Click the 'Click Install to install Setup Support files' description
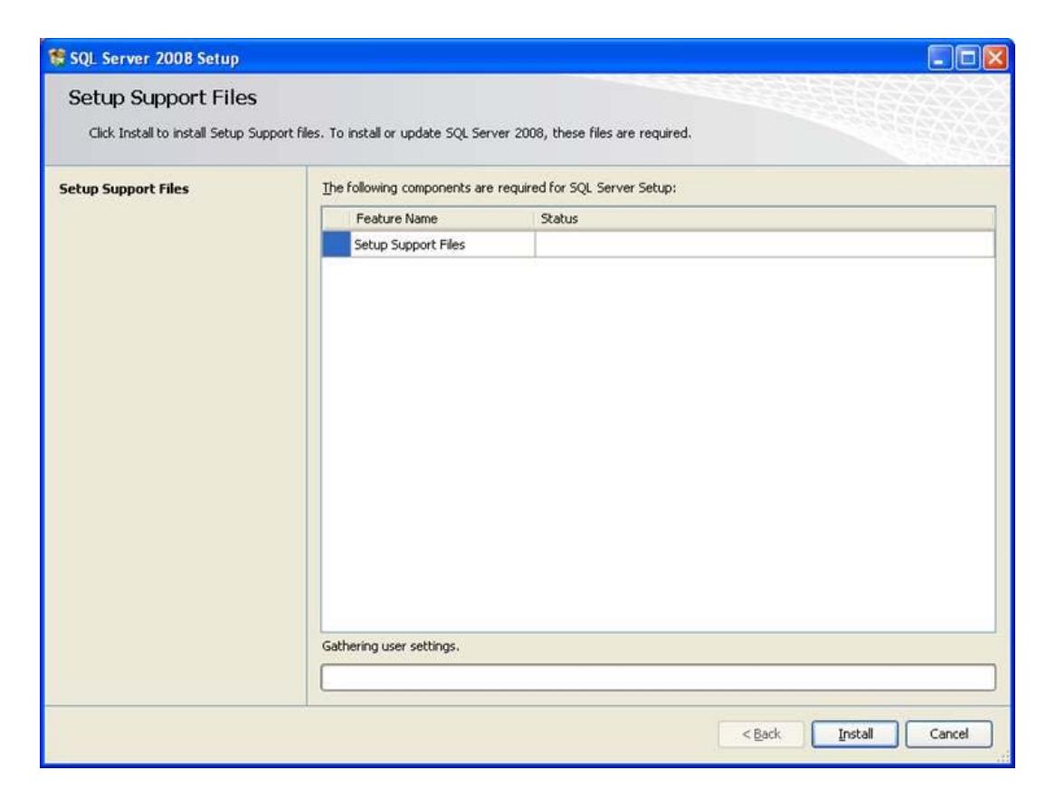Screen dimensions: 1055x808 pos(390,133)
